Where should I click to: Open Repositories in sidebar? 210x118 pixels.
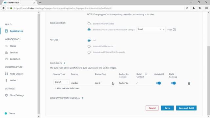pos(16,31)
